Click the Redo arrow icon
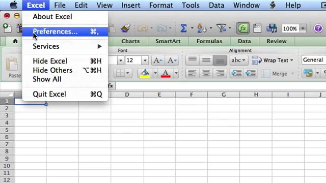 click(161, 28)
